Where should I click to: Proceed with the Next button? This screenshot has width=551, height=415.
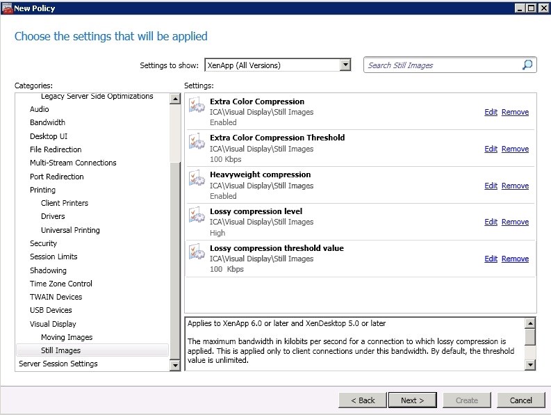pyautogui.click(x=413, y=400)
